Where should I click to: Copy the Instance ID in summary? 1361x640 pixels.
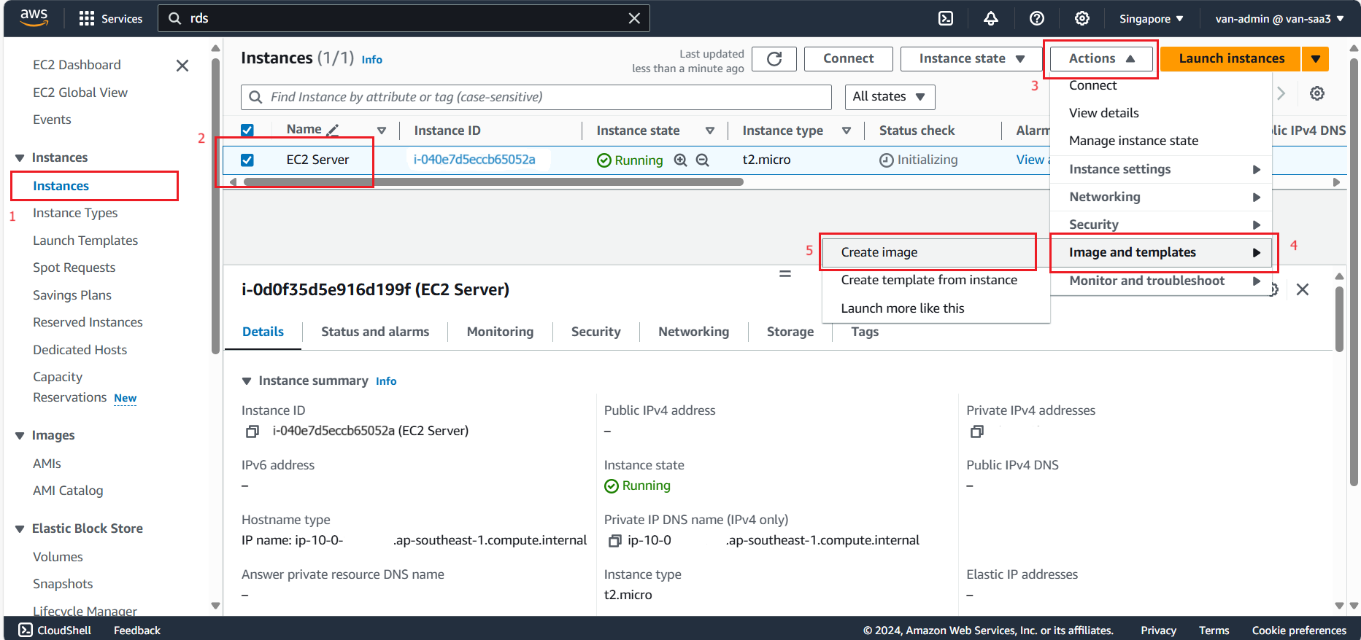click(x=252, y=432)
